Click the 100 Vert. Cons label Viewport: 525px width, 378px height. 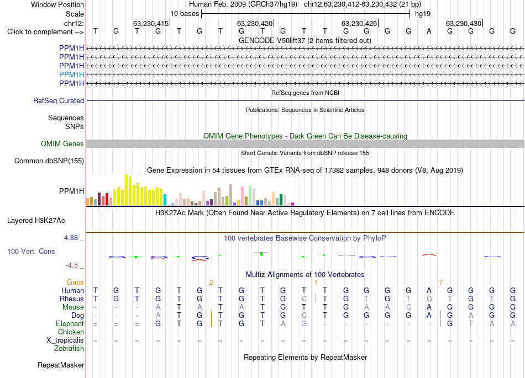coord(31,251)
